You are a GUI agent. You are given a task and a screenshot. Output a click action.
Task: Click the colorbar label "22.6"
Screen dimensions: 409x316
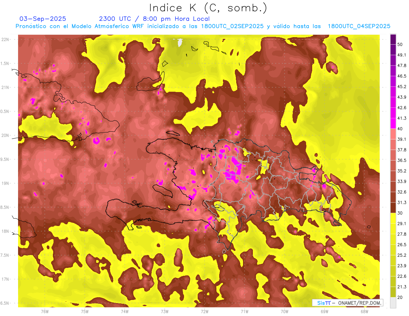(x=402, y=276)
